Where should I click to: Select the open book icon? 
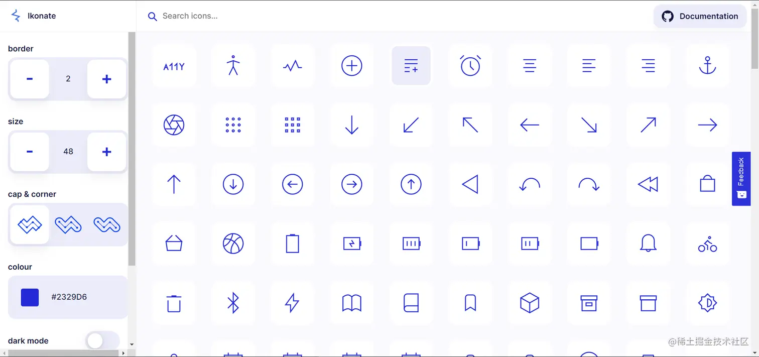pos(351,303)
